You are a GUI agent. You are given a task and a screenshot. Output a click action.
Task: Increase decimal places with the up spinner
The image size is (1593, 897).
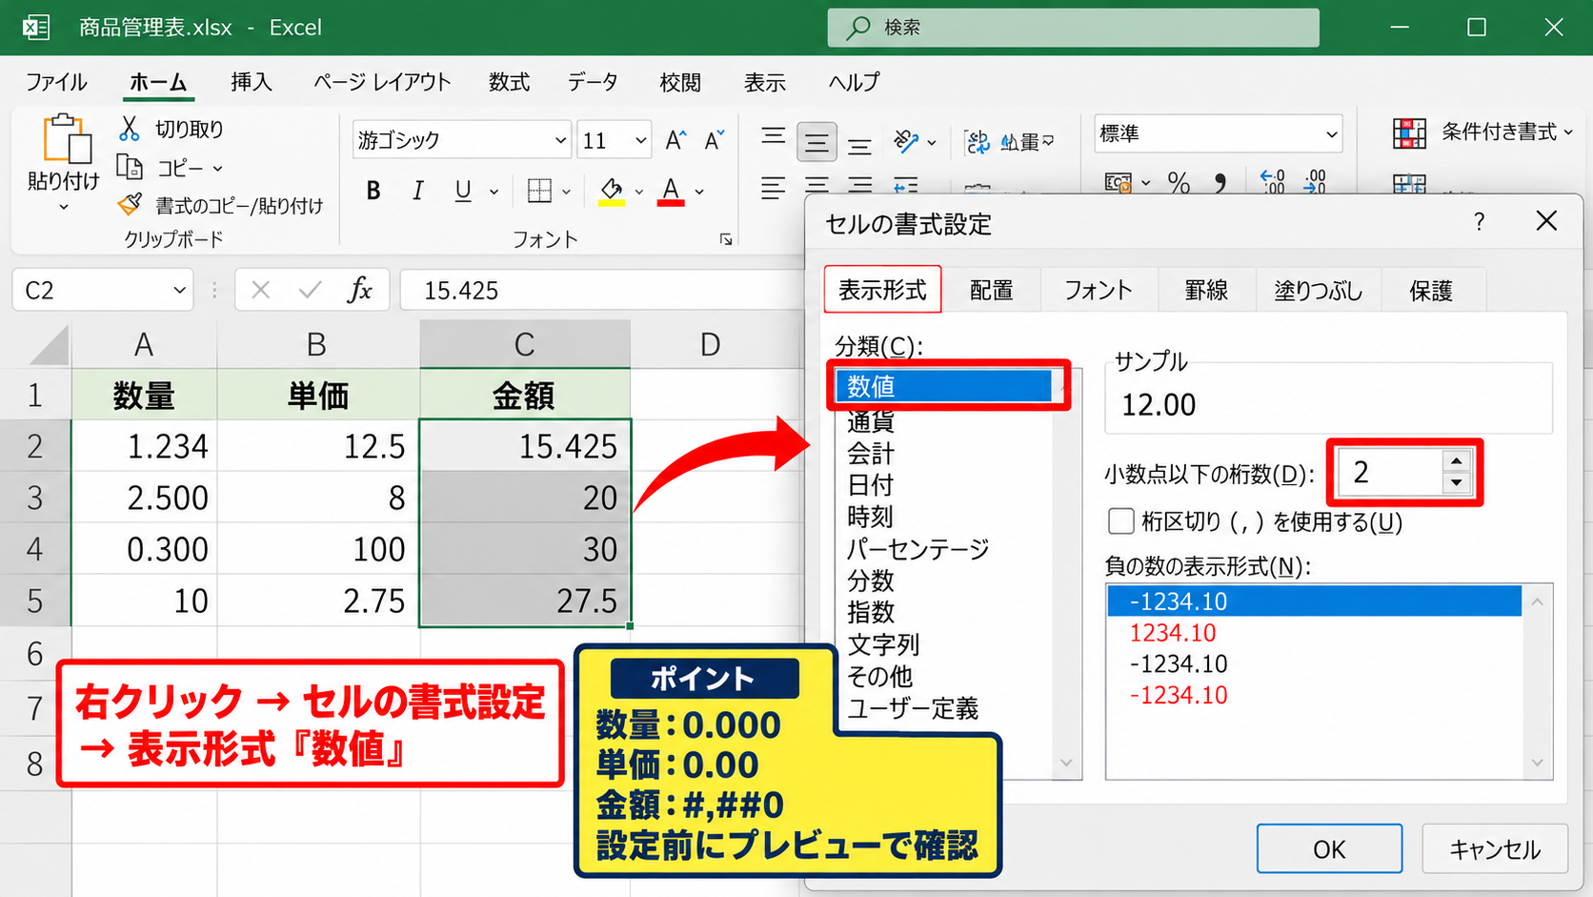click(x=1455, y=461)
